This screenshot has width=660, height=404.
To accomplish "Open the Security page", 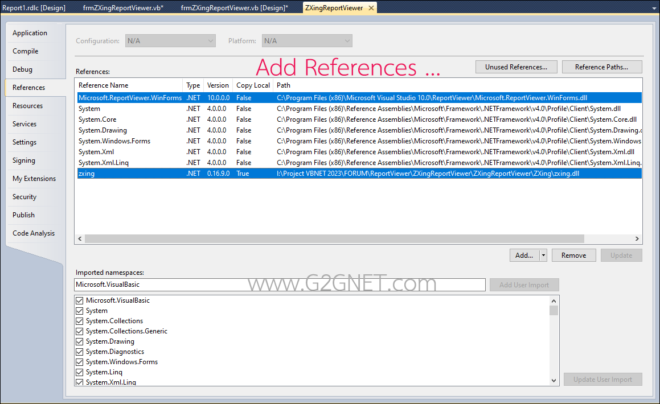I will (24, 197).
